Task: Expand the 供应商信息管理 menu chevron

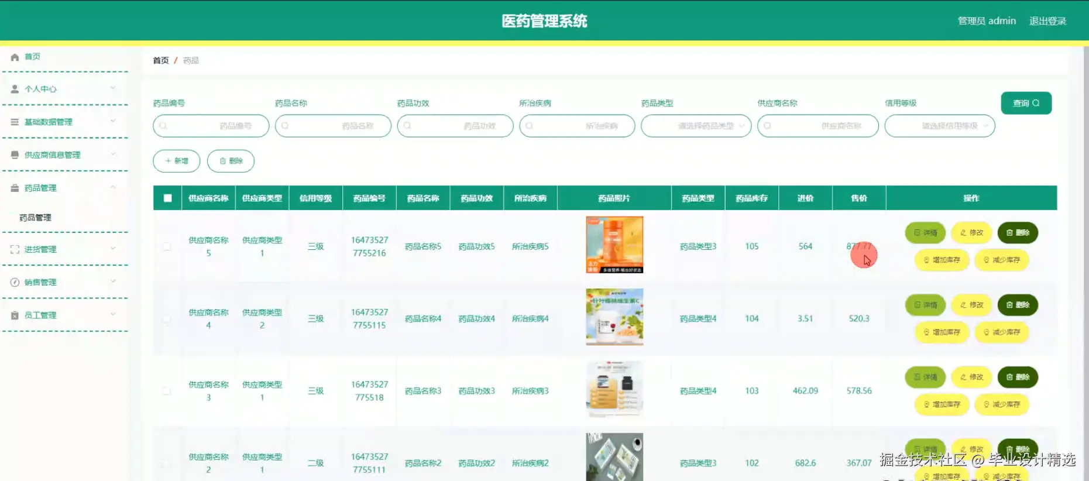Action: [113, 154]
